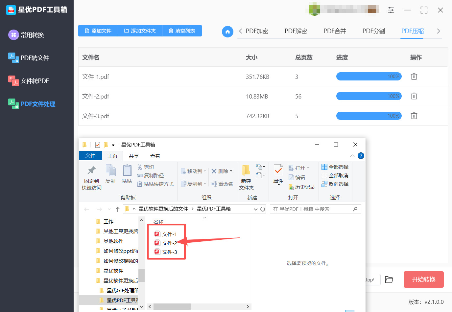The height and width of the screenshot is (312, 452).
Task: Switch to PDF解密 tab
Action: click(x=296, y=31)
